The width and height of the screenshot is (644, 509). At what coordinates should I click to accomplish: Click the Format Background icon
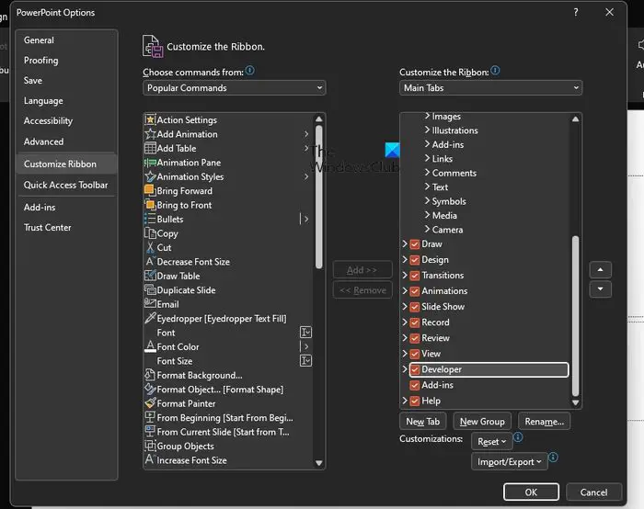(150, 375)
